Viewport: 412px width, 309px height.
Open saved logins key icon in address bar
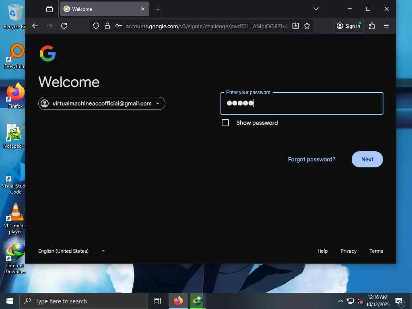(x=119, y=26)
